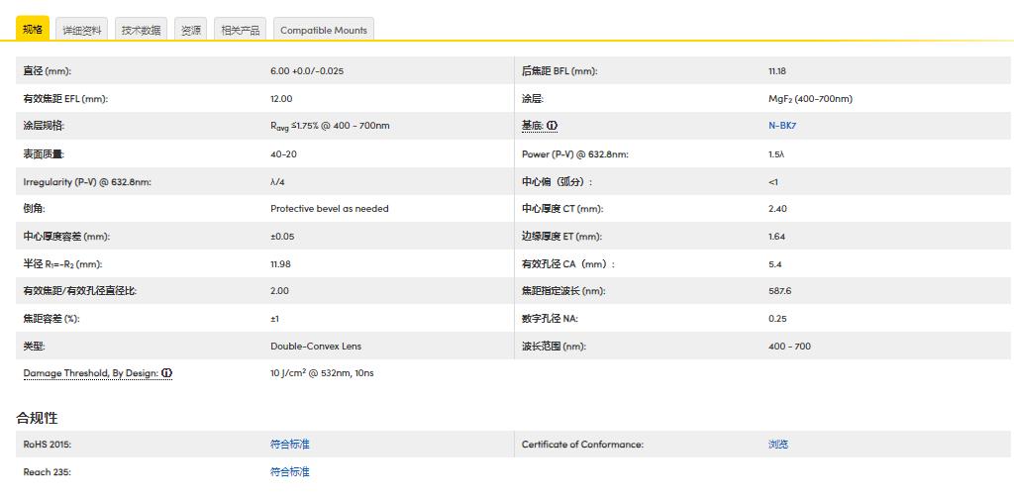
Task: Click the f/# ratio value 2.00
Action: pos(279,291)
